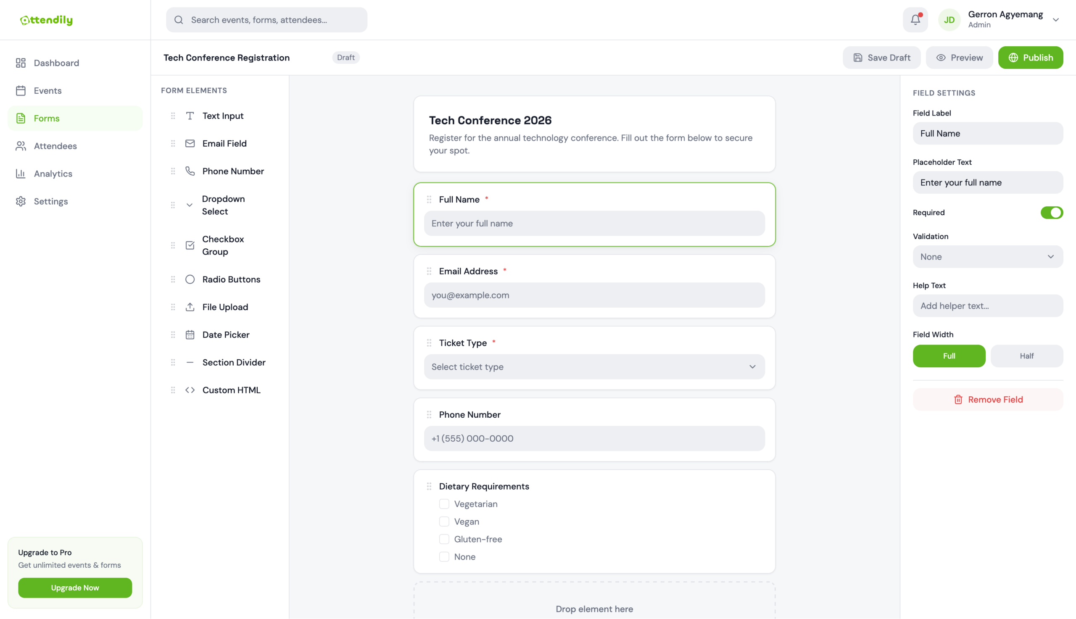Viewport: 1076px width, 619px height.
Task: Click the Radio Buttons circle icon
Action: (190, 279)
